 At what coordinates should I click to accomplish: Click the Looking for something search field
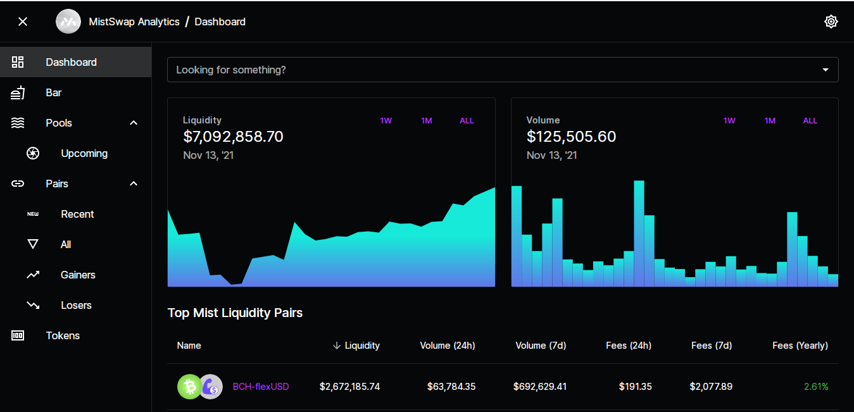coord(503,70)
